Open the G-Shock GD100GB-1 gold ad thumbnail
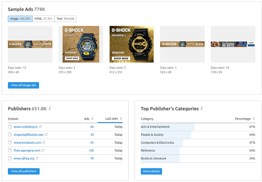Image resolution: width=262 pixels, height=182 pixels. point(132,44)
